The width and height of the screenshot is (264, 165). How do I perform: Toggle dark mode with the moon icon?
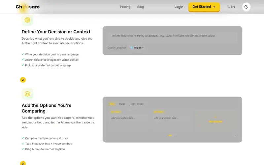tap(246, 7)
